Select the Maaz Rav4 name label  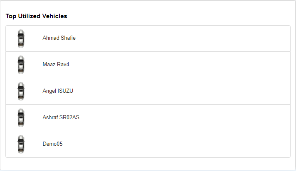pyautogui.click(x=56, y=65)
